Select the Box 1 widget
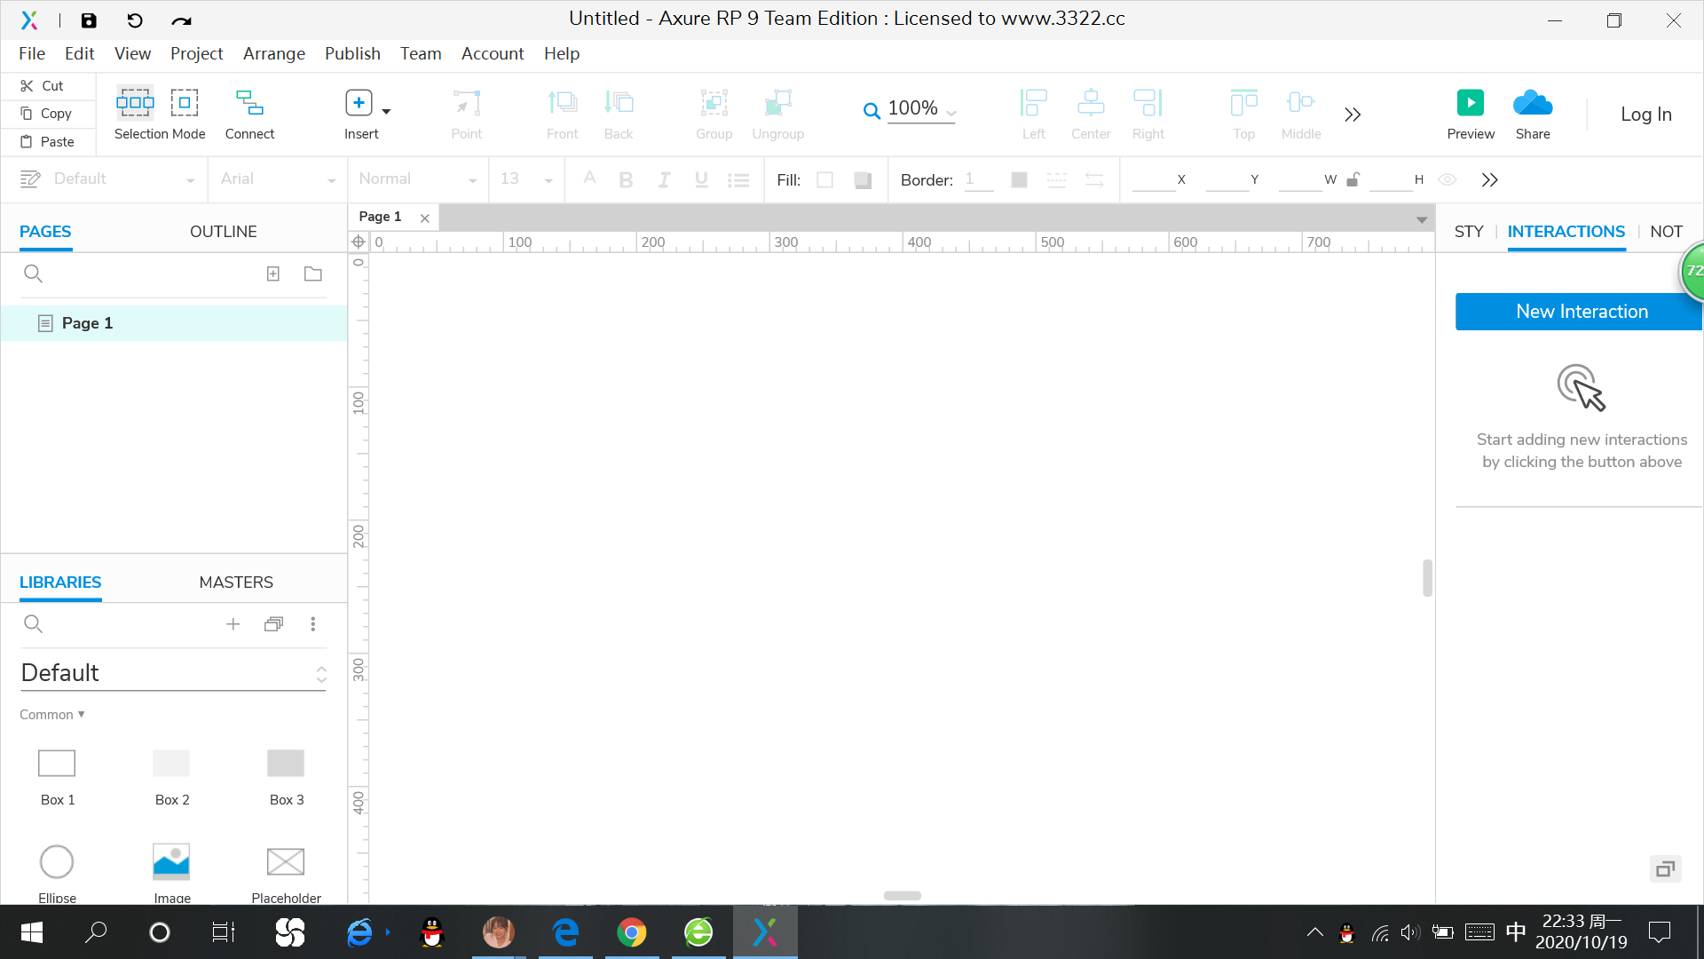The image size is (1704, 959). tap(57, 764)
